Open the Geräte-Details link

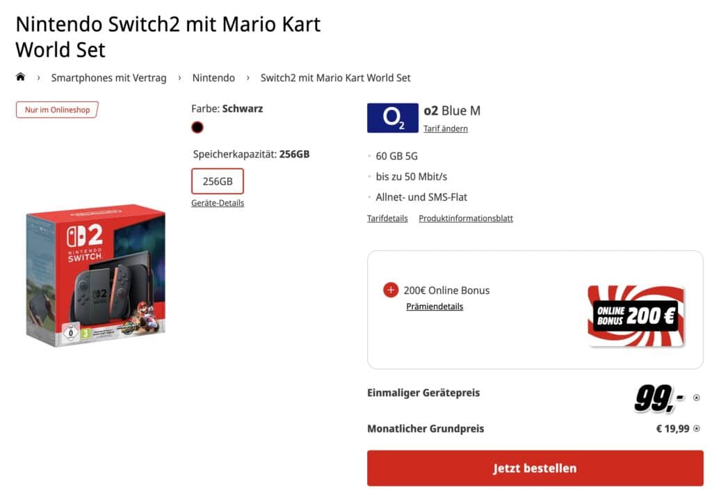click(218, 203)
